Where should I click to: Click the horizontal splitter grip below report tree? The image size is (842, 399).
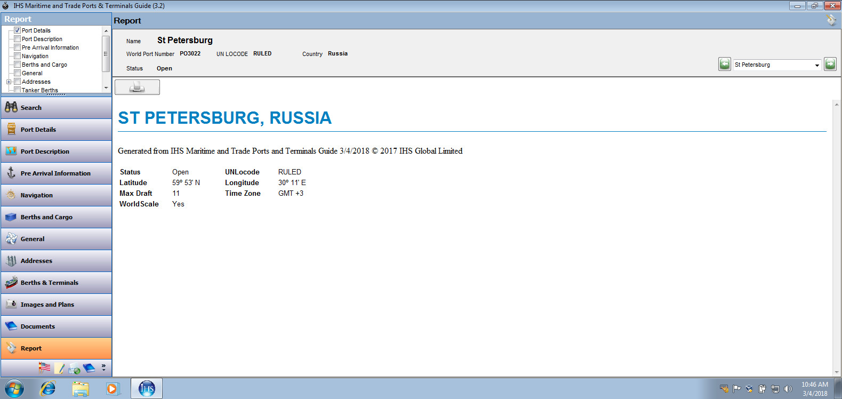[56, 94]
